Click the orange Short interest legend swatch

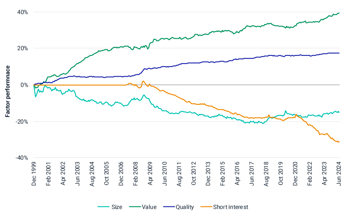[x=206, y=207]
